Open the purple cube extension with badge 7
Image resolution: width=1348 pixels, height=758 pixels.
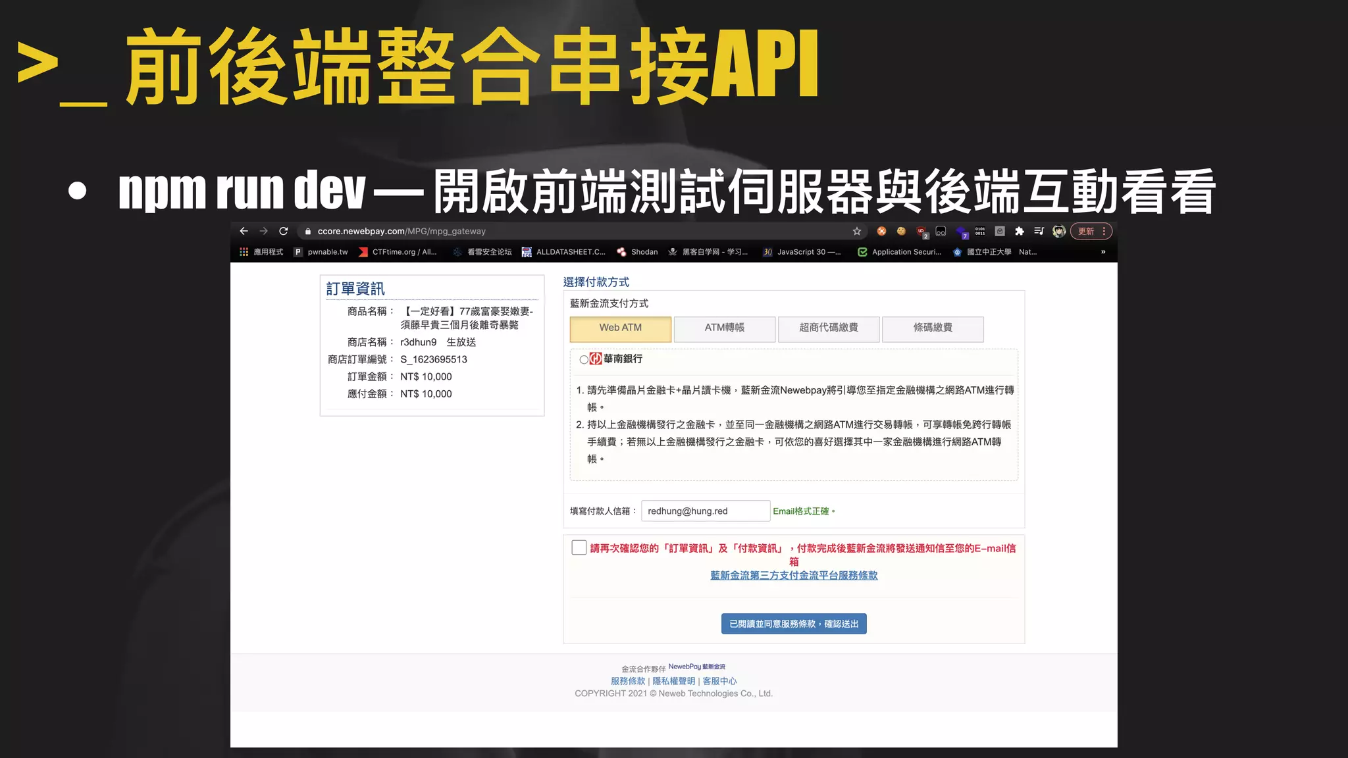[x=962, y=232]
